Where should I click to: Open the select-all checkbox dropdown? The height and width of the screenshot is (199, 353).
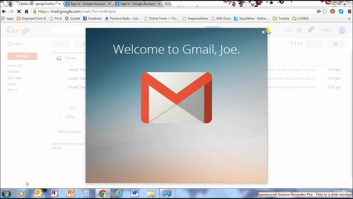click(61, 44)
